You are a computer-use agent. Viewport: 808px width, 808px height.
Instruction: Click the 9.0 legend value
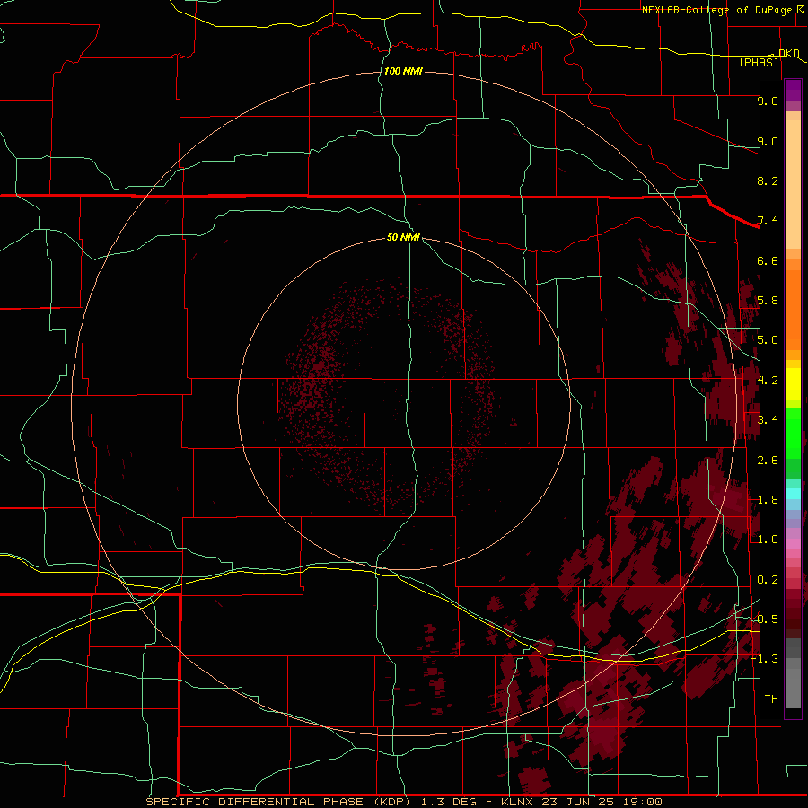pos(768,141)
